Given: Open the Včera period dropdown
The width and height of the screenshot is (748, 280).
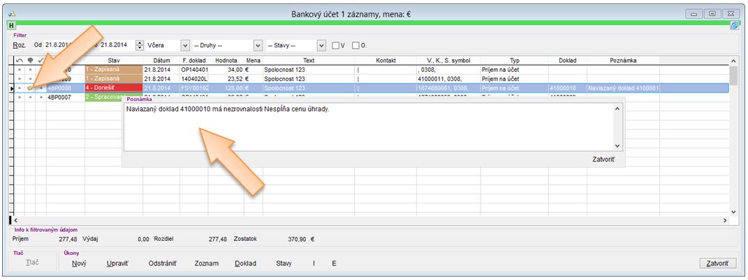Looking at the screenshot, I should coord(185,45).
